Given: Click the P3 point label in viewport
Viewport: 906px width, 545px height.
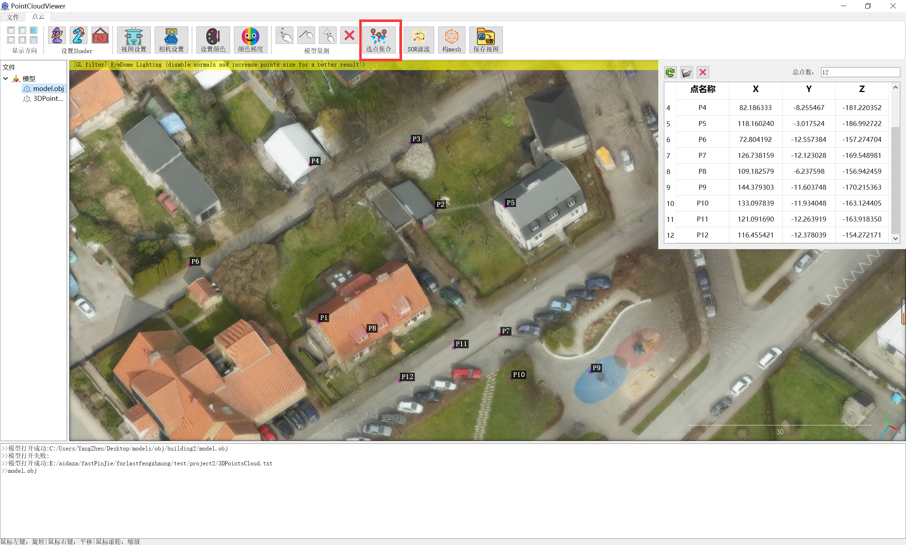Looking at the screenshot, I should pyautogui.click(x=416, y=139).
